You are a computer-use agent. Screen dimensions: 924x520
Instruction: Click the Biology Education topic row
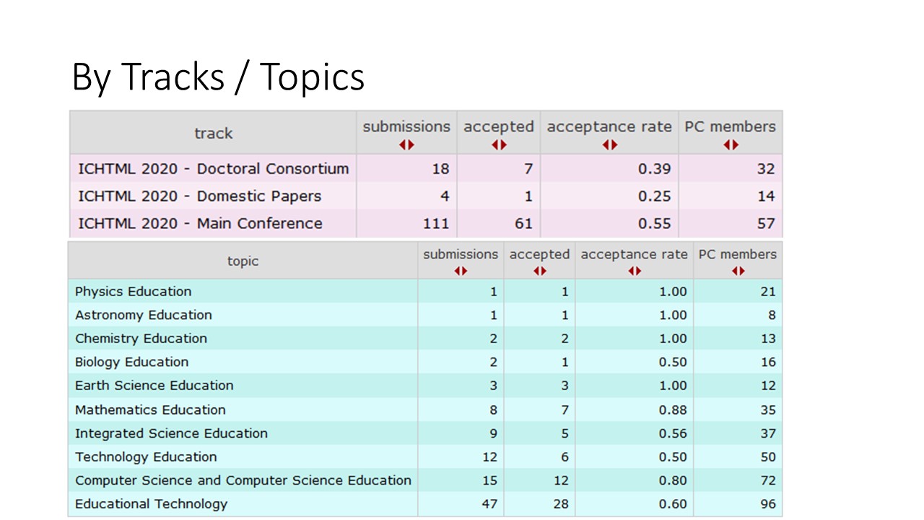pyautogui.click(x=425, y=362)
